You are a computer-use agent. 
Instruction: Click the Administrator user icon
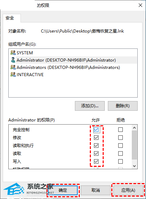[13, 60]
